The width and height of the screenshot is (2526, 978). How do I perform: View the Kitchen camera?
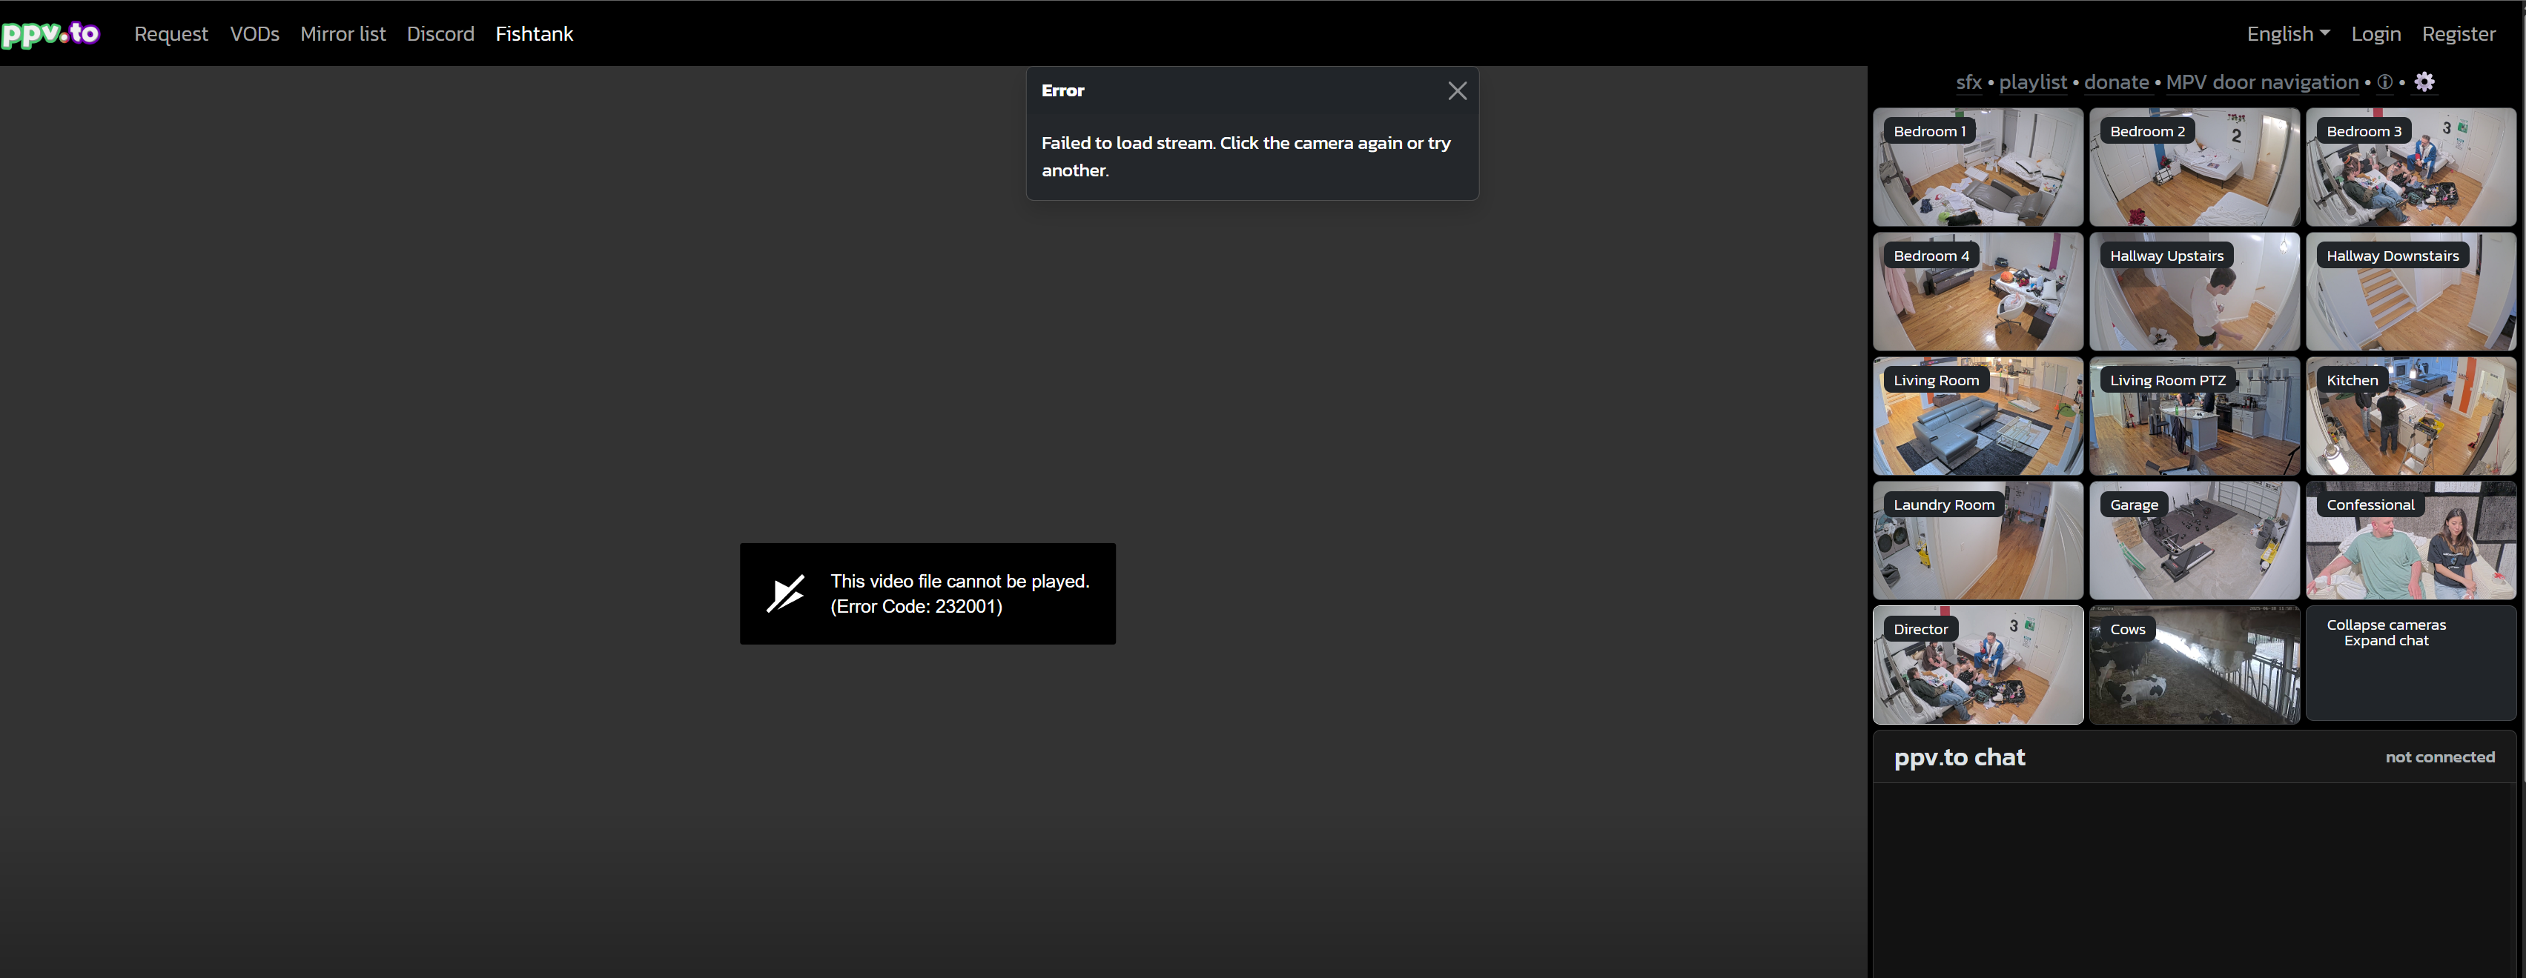click(2410, 416)
